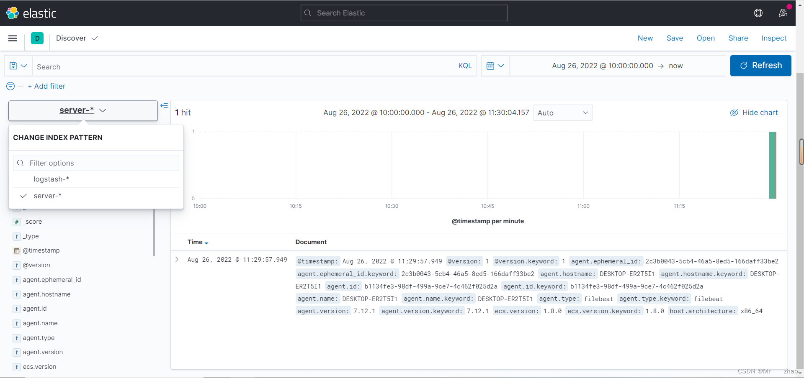The width and height of the screenshot is (804, 378).
Task: Click the Elastic logo
Action: [x=31, y=13]
